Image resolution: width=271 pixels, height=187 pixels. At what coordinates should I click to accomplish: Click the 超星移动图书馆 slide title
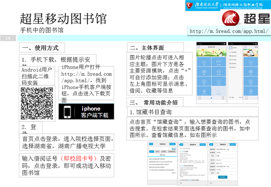coord(63,18)
